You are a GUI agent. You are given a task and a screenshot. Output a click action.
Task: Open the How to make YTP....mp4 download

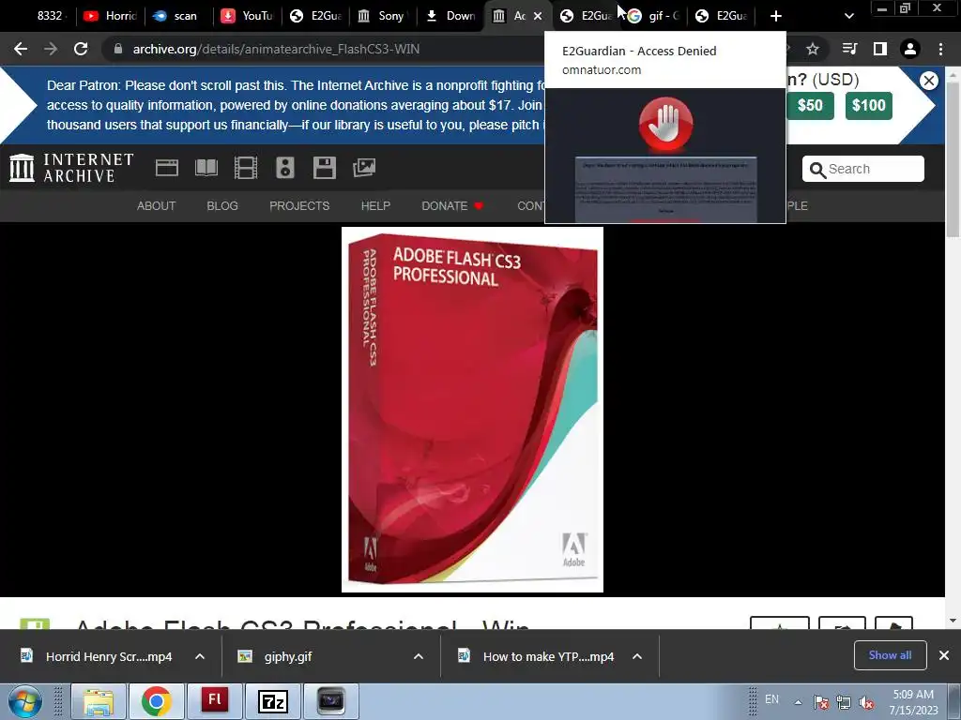537,656
